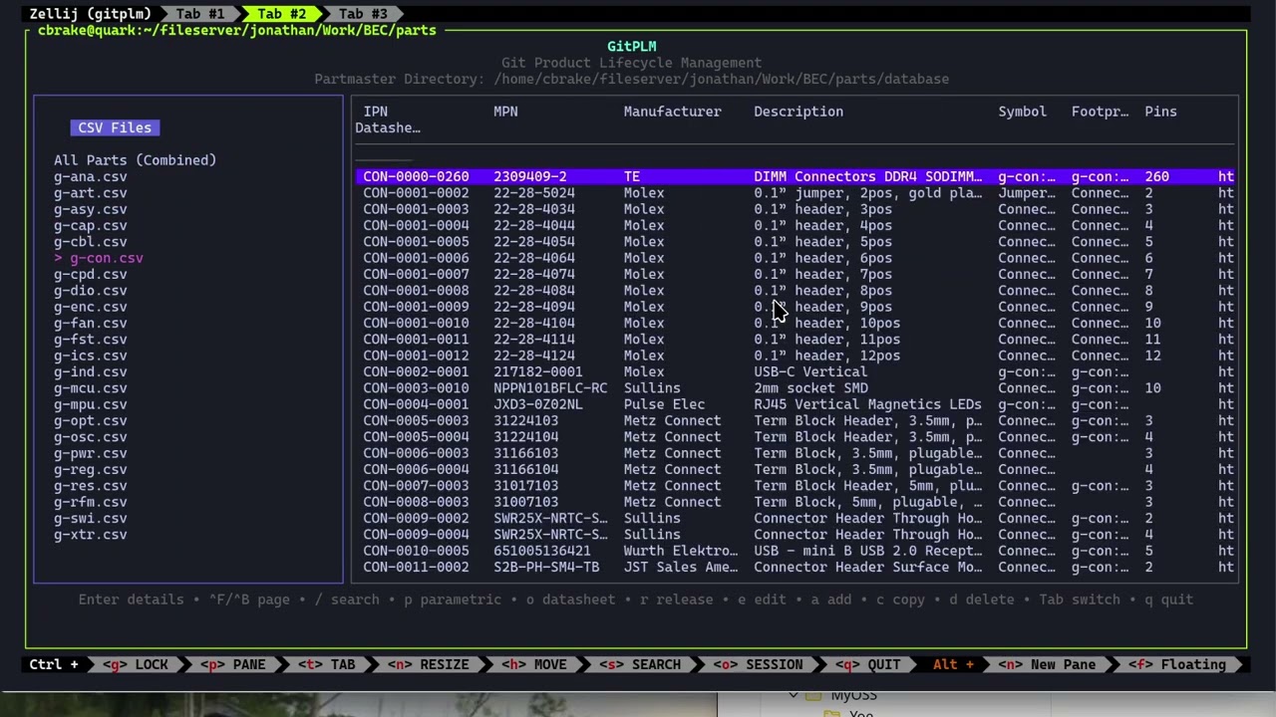
Task: Select g-fst.csv file
Action: (91, 340)
